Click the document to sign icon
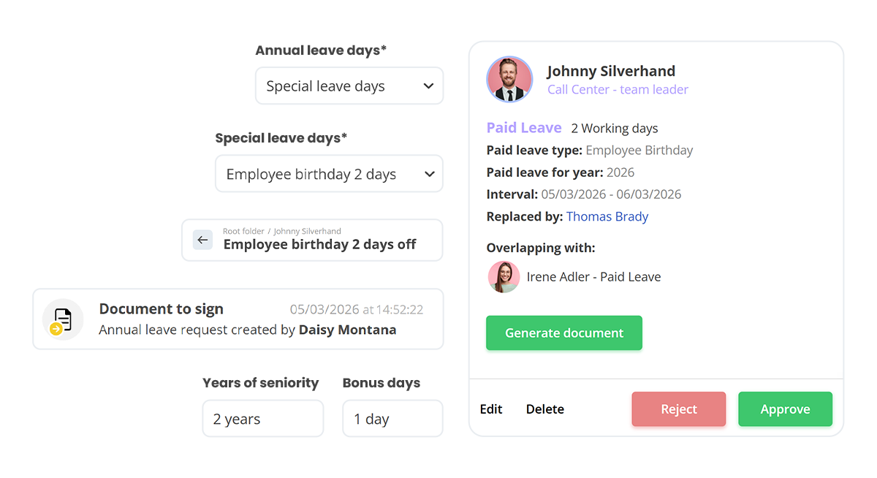The image size is (877, 478). coord(63,319)
